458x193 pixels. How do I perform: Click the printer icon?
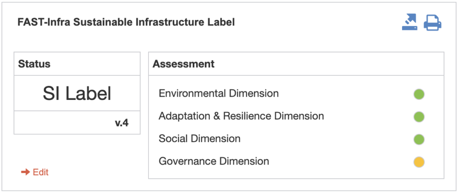[433, 23]
